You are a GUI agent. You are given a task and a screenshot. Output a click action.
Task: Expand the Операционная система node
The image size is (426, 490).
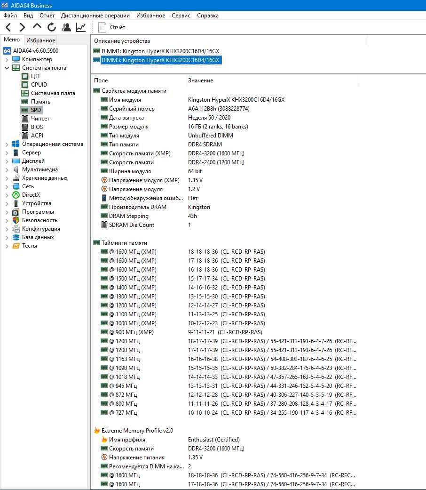click(x=7, y=144)
